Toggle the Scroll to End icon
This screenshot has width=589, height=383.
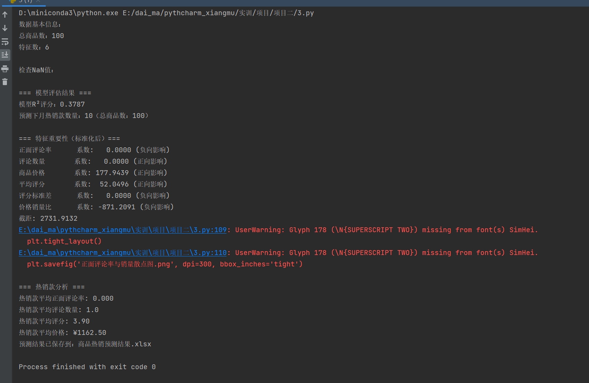(5, 55)
